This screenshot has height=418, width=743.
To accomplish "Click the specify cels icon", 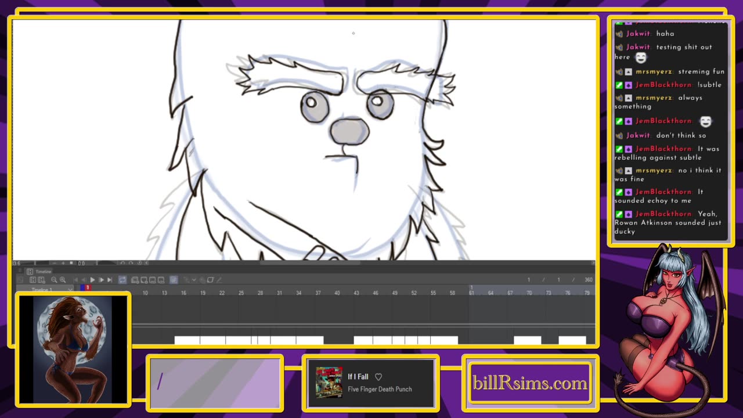I will pos(153,280).
